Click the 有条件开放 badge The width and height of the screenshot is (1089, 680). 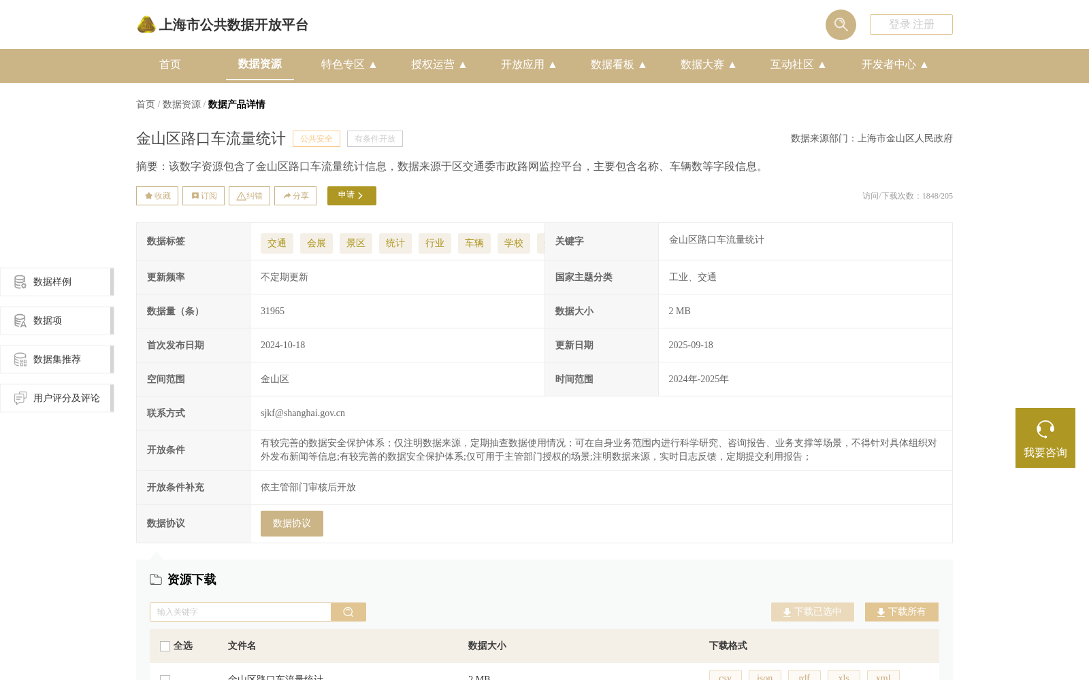coord(375,139)
